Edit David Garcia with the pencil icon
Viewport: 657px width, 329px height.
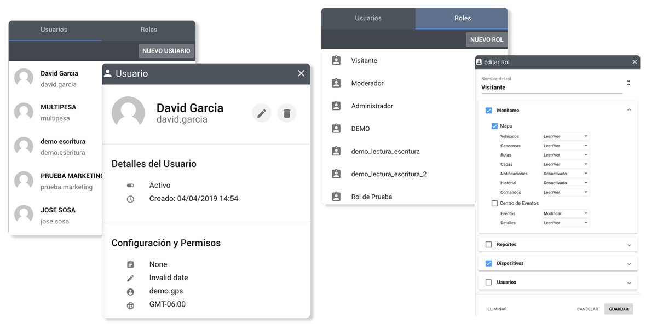point(262,113)
